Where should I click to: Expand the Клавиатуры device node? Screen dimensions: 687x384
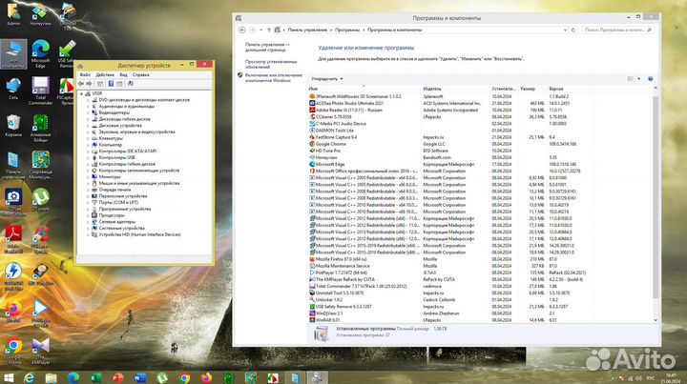point(89,137)
